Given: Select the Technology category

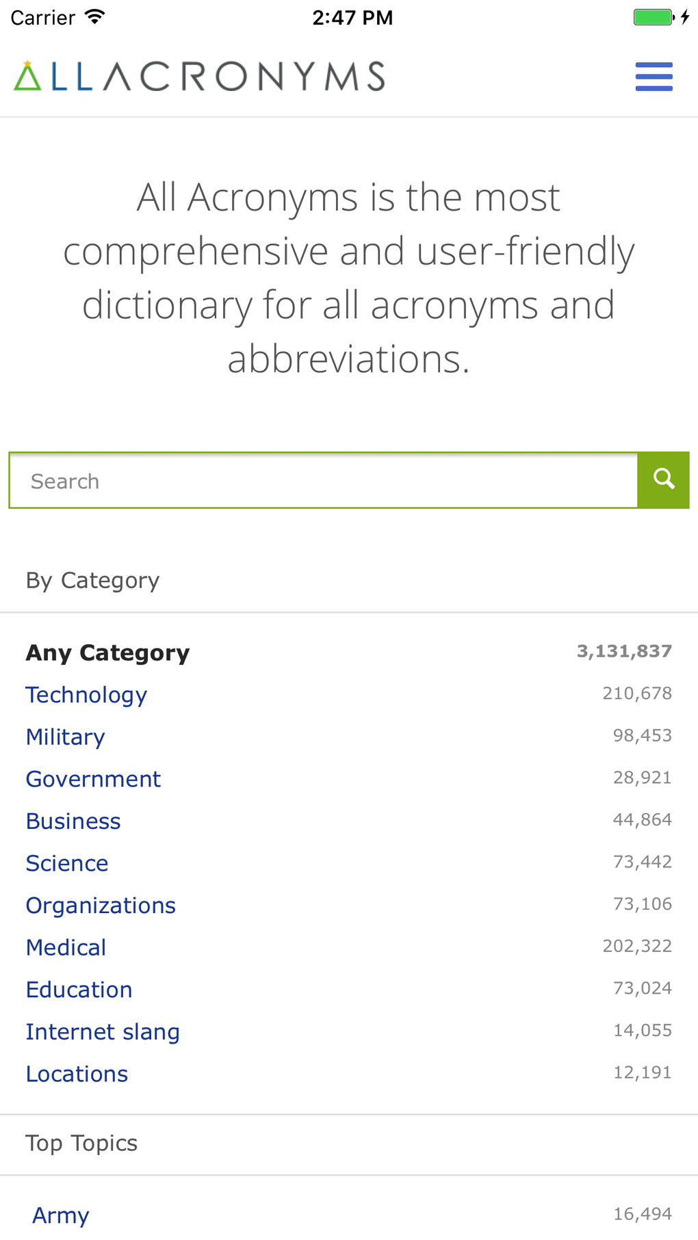Looking at the screenshot, I should [x=86, y=694].
